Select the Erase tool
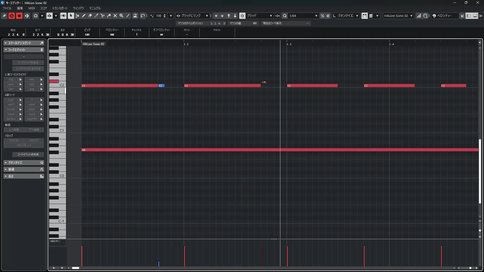 click(x=90, y=16)
